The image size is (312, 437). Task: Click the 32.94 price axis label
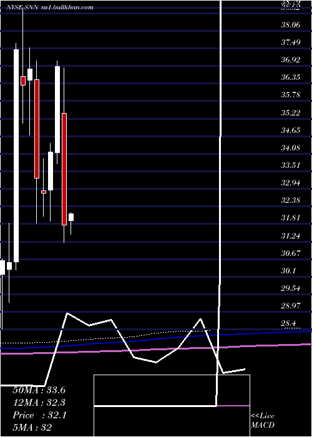pyautogui.click(x=291, y=183)
